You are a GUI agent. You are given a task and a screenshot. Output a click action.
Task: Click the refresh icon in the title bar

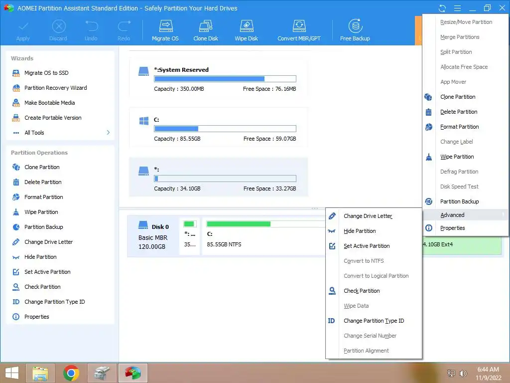[442, 8]
